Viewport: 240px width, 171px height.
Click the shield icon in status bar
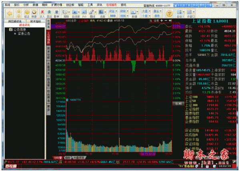click(x=197, y=166)
